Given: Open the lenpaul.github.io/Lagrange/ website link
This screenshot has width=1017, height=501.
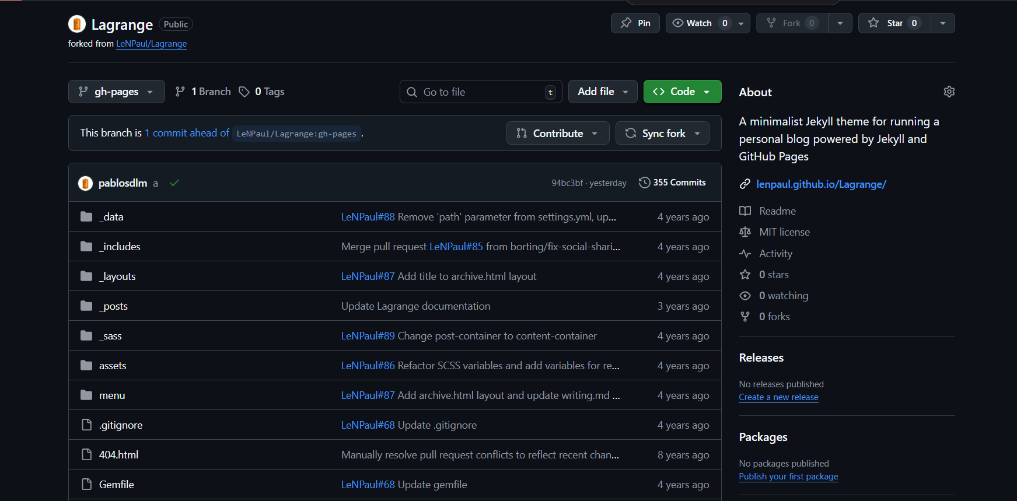Looking at the screenshot, I should (x=821, y=184).
